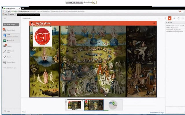Click the Invite people button

point(11,25)
